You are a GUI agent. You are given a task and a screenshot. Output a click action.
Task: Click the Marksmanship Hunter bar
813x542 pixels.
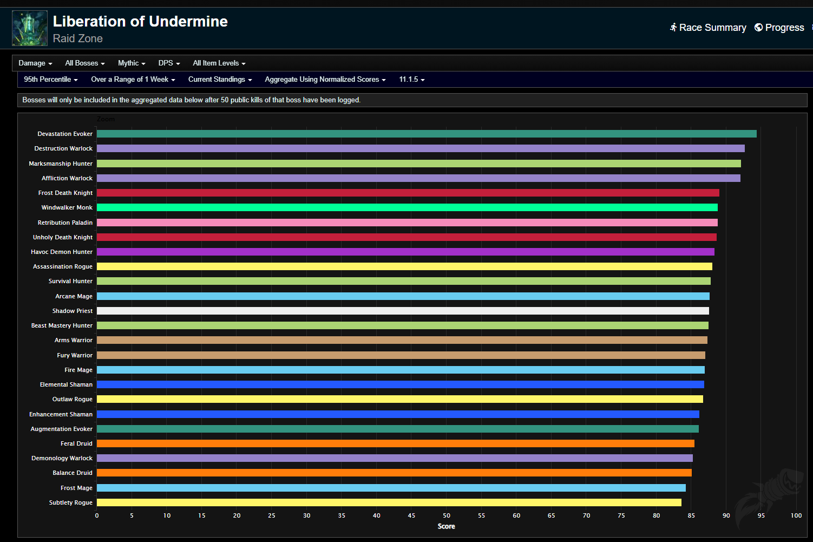[x=419, y=164]
